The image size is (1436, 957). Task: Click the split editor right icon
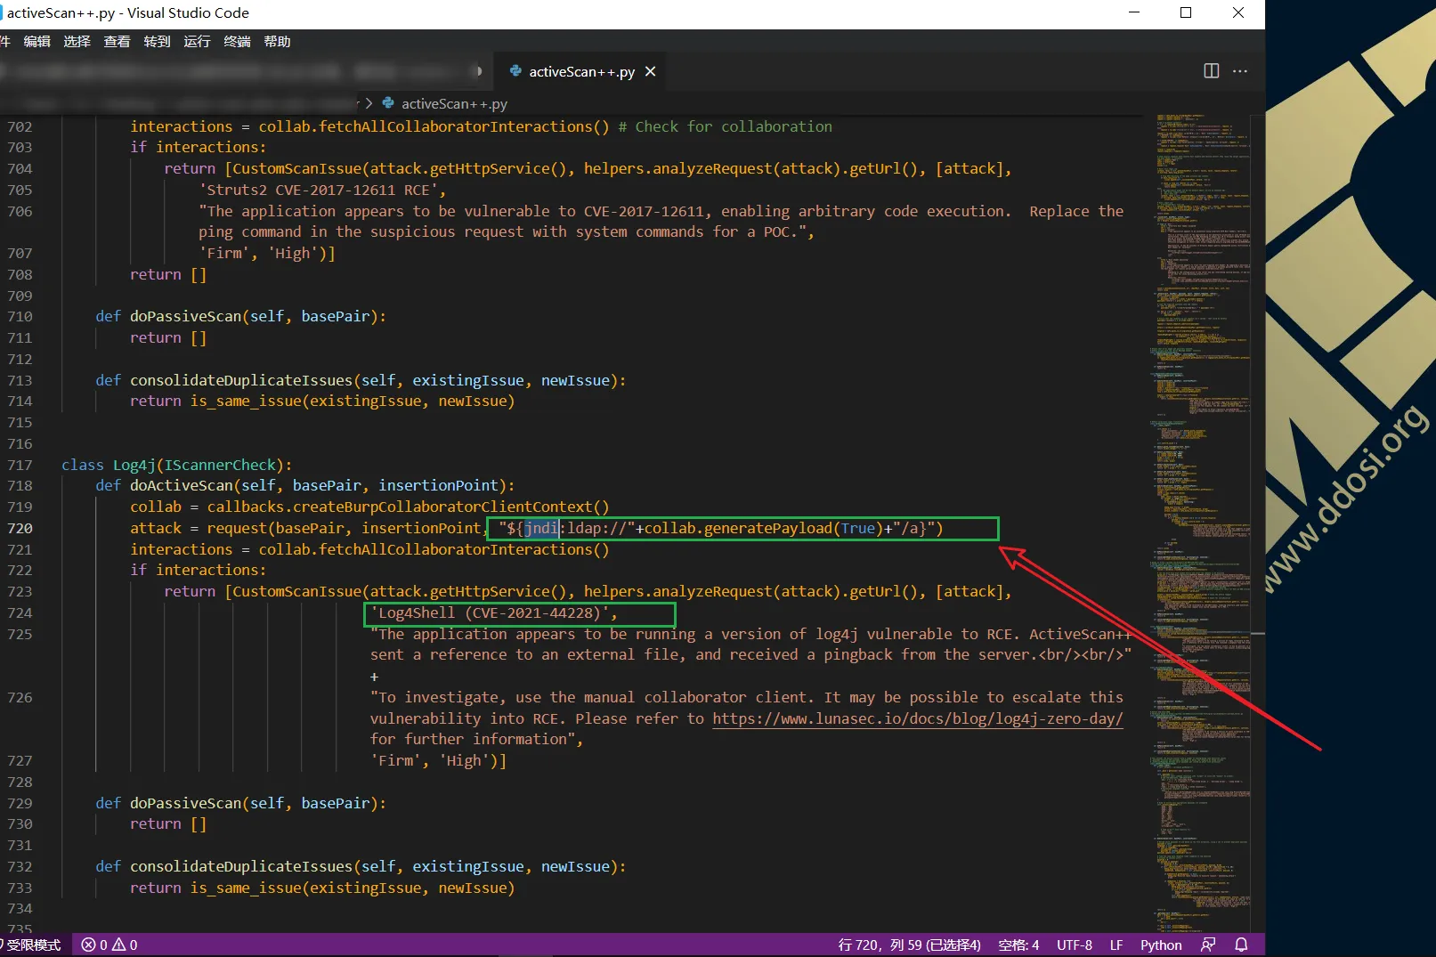[1211, 71]
